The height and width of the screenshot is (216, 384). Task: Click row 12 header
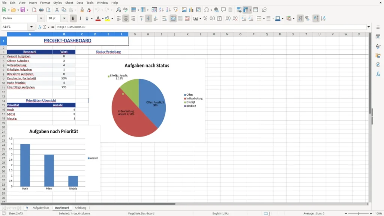point(3,92)
